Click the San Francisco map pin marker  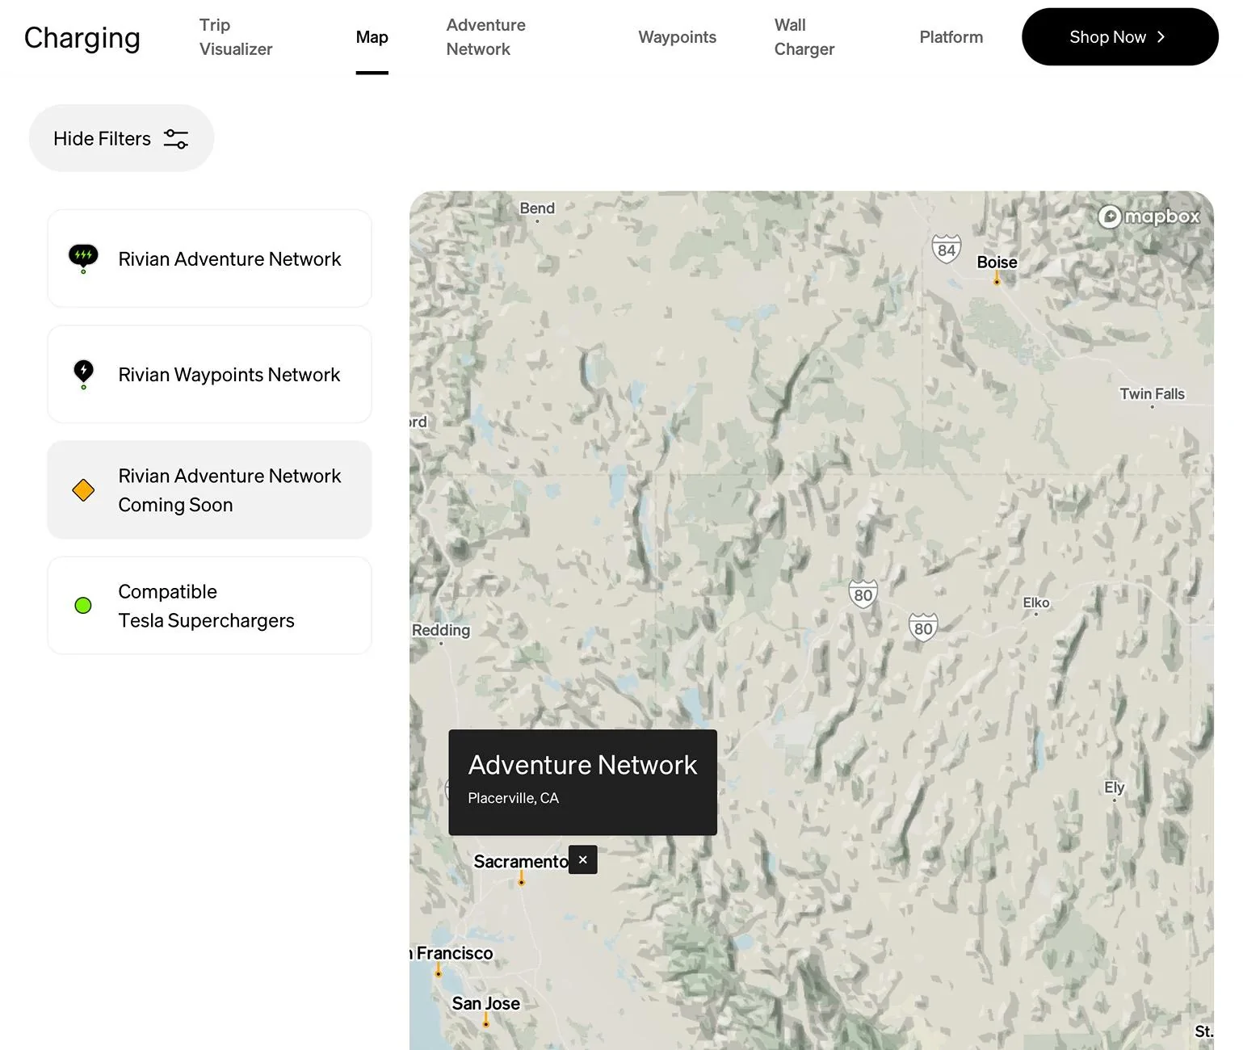tap(439, 970)
